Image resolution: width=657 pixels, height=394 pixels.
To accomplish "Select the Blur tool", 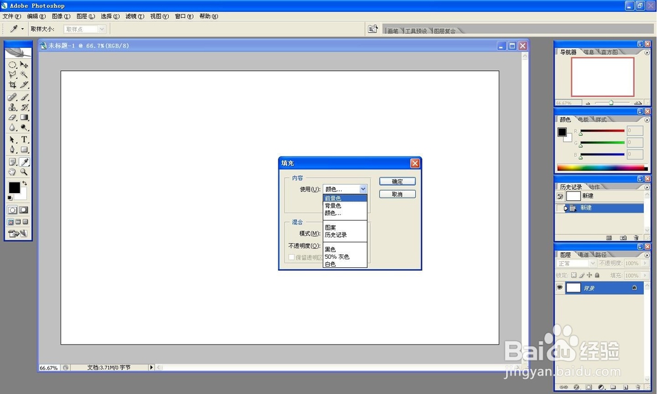I will click(12, 127).
